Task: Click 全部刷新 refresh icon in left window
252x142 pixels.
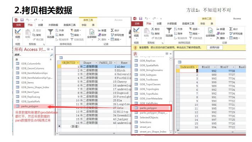Action: [92, 32]
